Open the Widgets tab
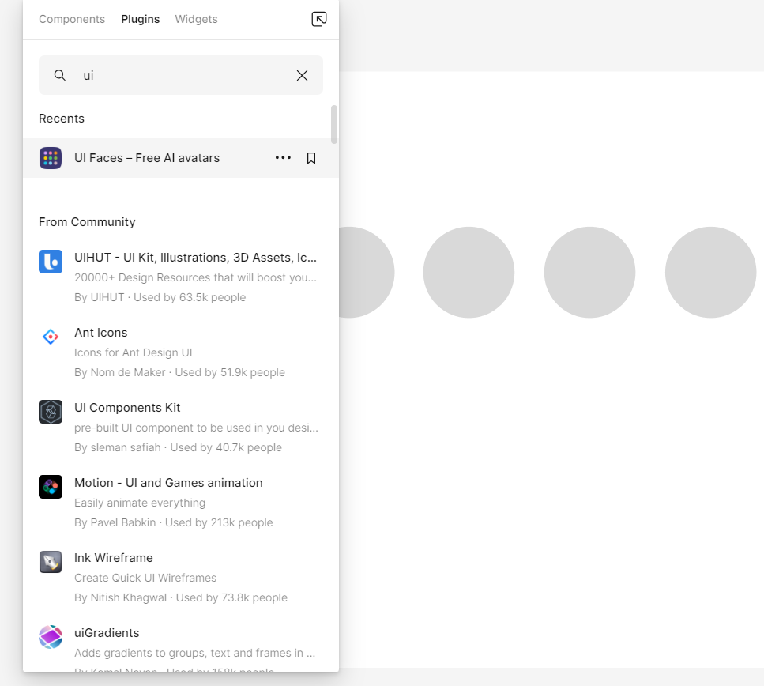The image size is (764, 686). 196,19
